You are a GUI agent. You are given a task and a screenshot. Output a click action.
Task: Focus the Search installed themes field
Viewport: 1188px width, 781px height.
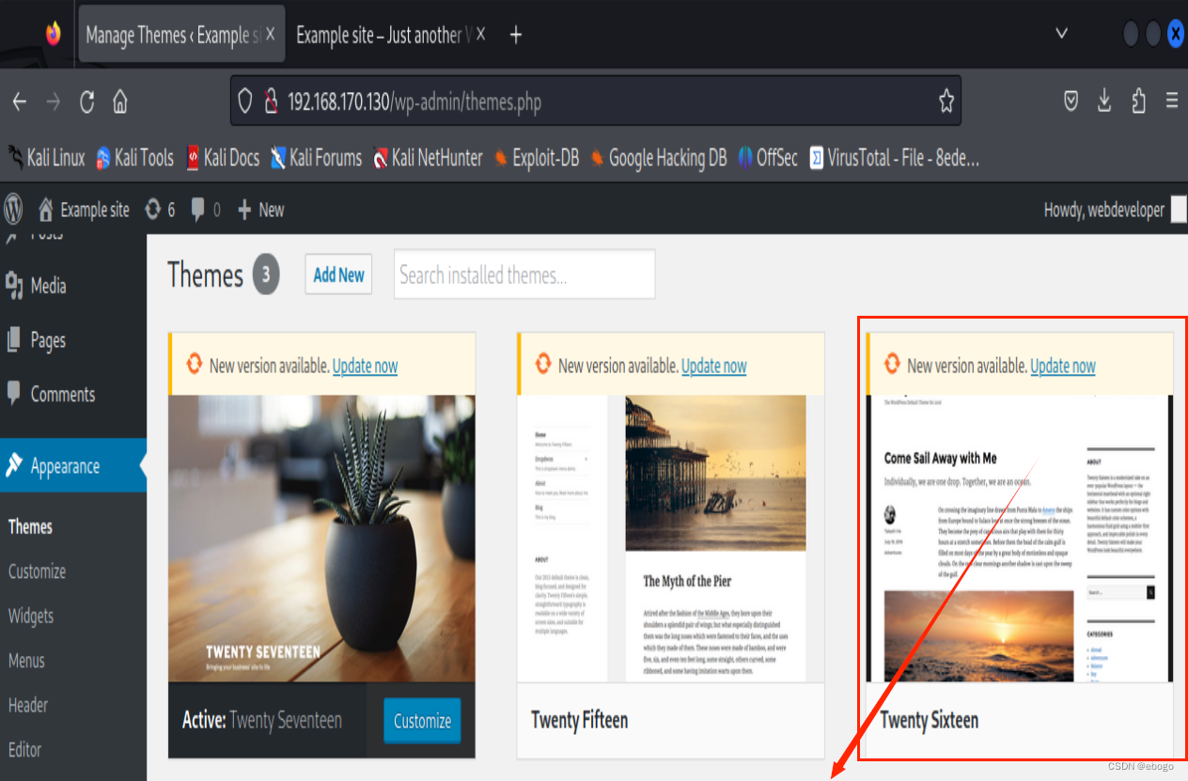pos(524,274)
